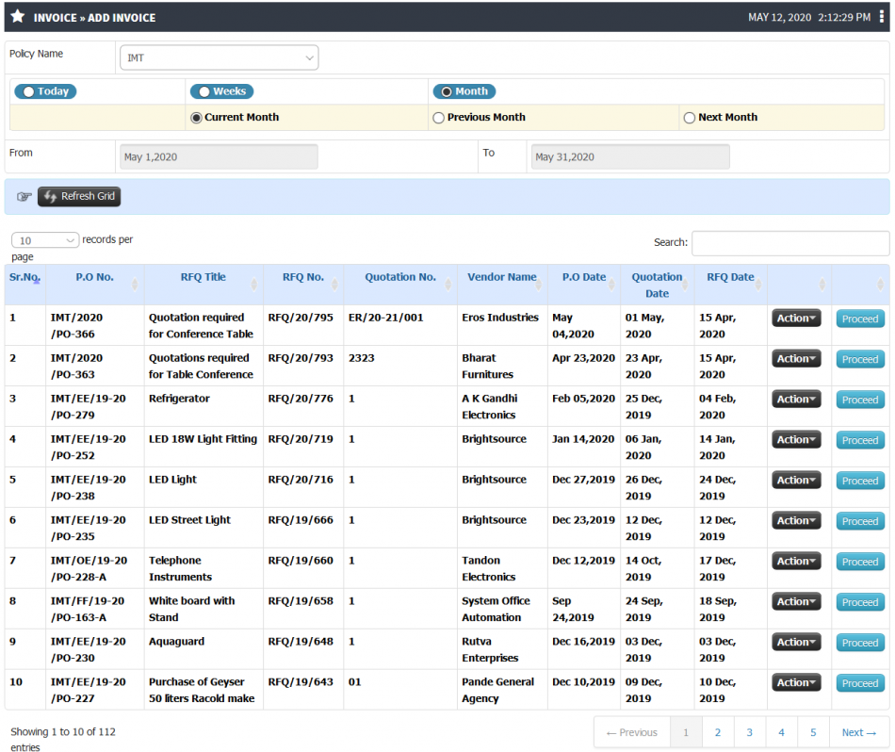Go to page 2 of results
Viewport: 895px width, 752px height.
718,732
